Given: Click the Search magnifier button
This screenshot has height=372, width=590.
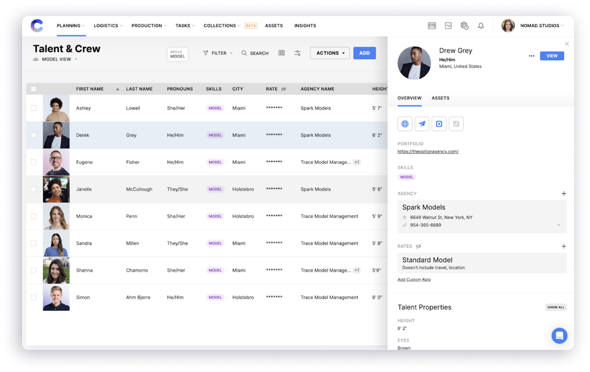Looking at the screenshot, I should tap(255, 53).
